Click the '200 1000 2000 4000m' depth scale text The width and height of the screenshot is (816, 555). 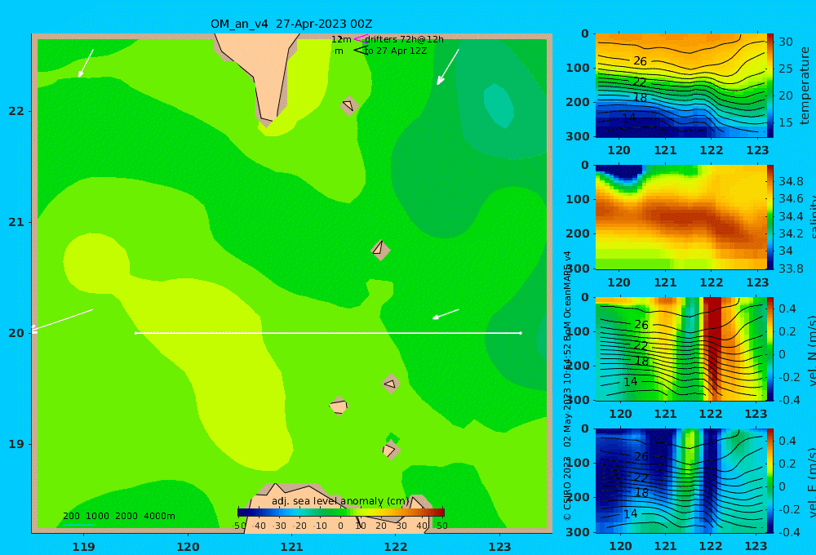118,516
